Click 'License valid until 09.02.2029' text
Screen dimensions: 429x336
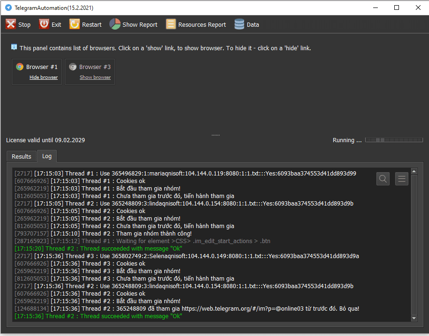coord(46,140)
